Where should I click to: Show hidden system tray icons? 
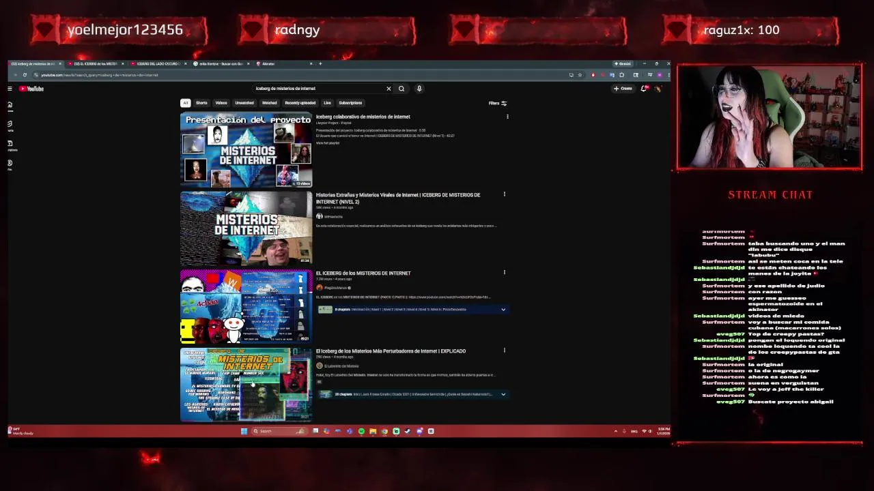(x=616, y=431)
